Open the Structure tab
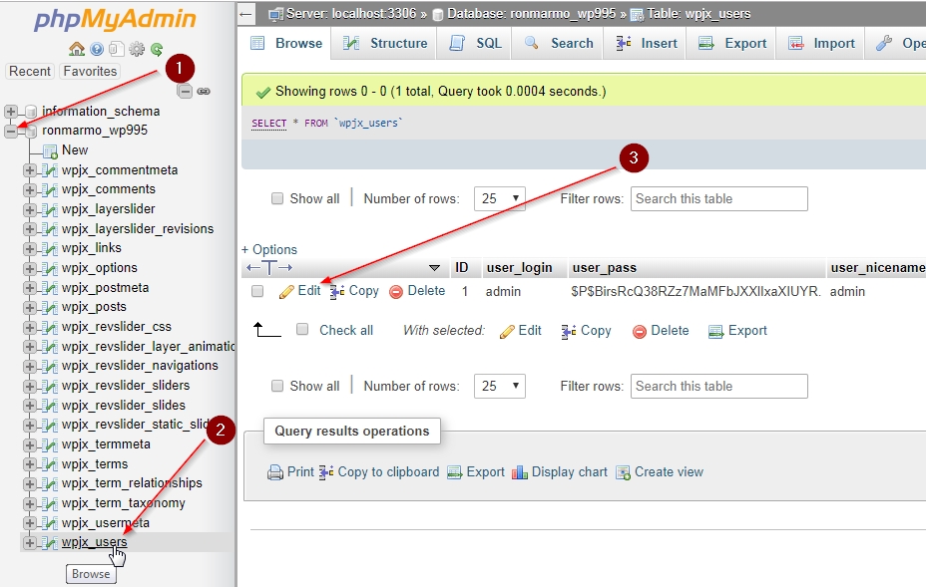926x587 pixels. (385, 43)
